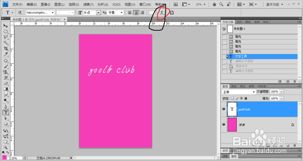Select the Pen tool
303x161 pixels.
tap(5, 107)
